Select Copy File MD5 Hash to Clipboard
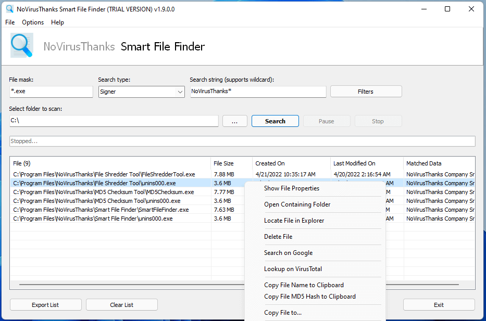 (310, 296)
